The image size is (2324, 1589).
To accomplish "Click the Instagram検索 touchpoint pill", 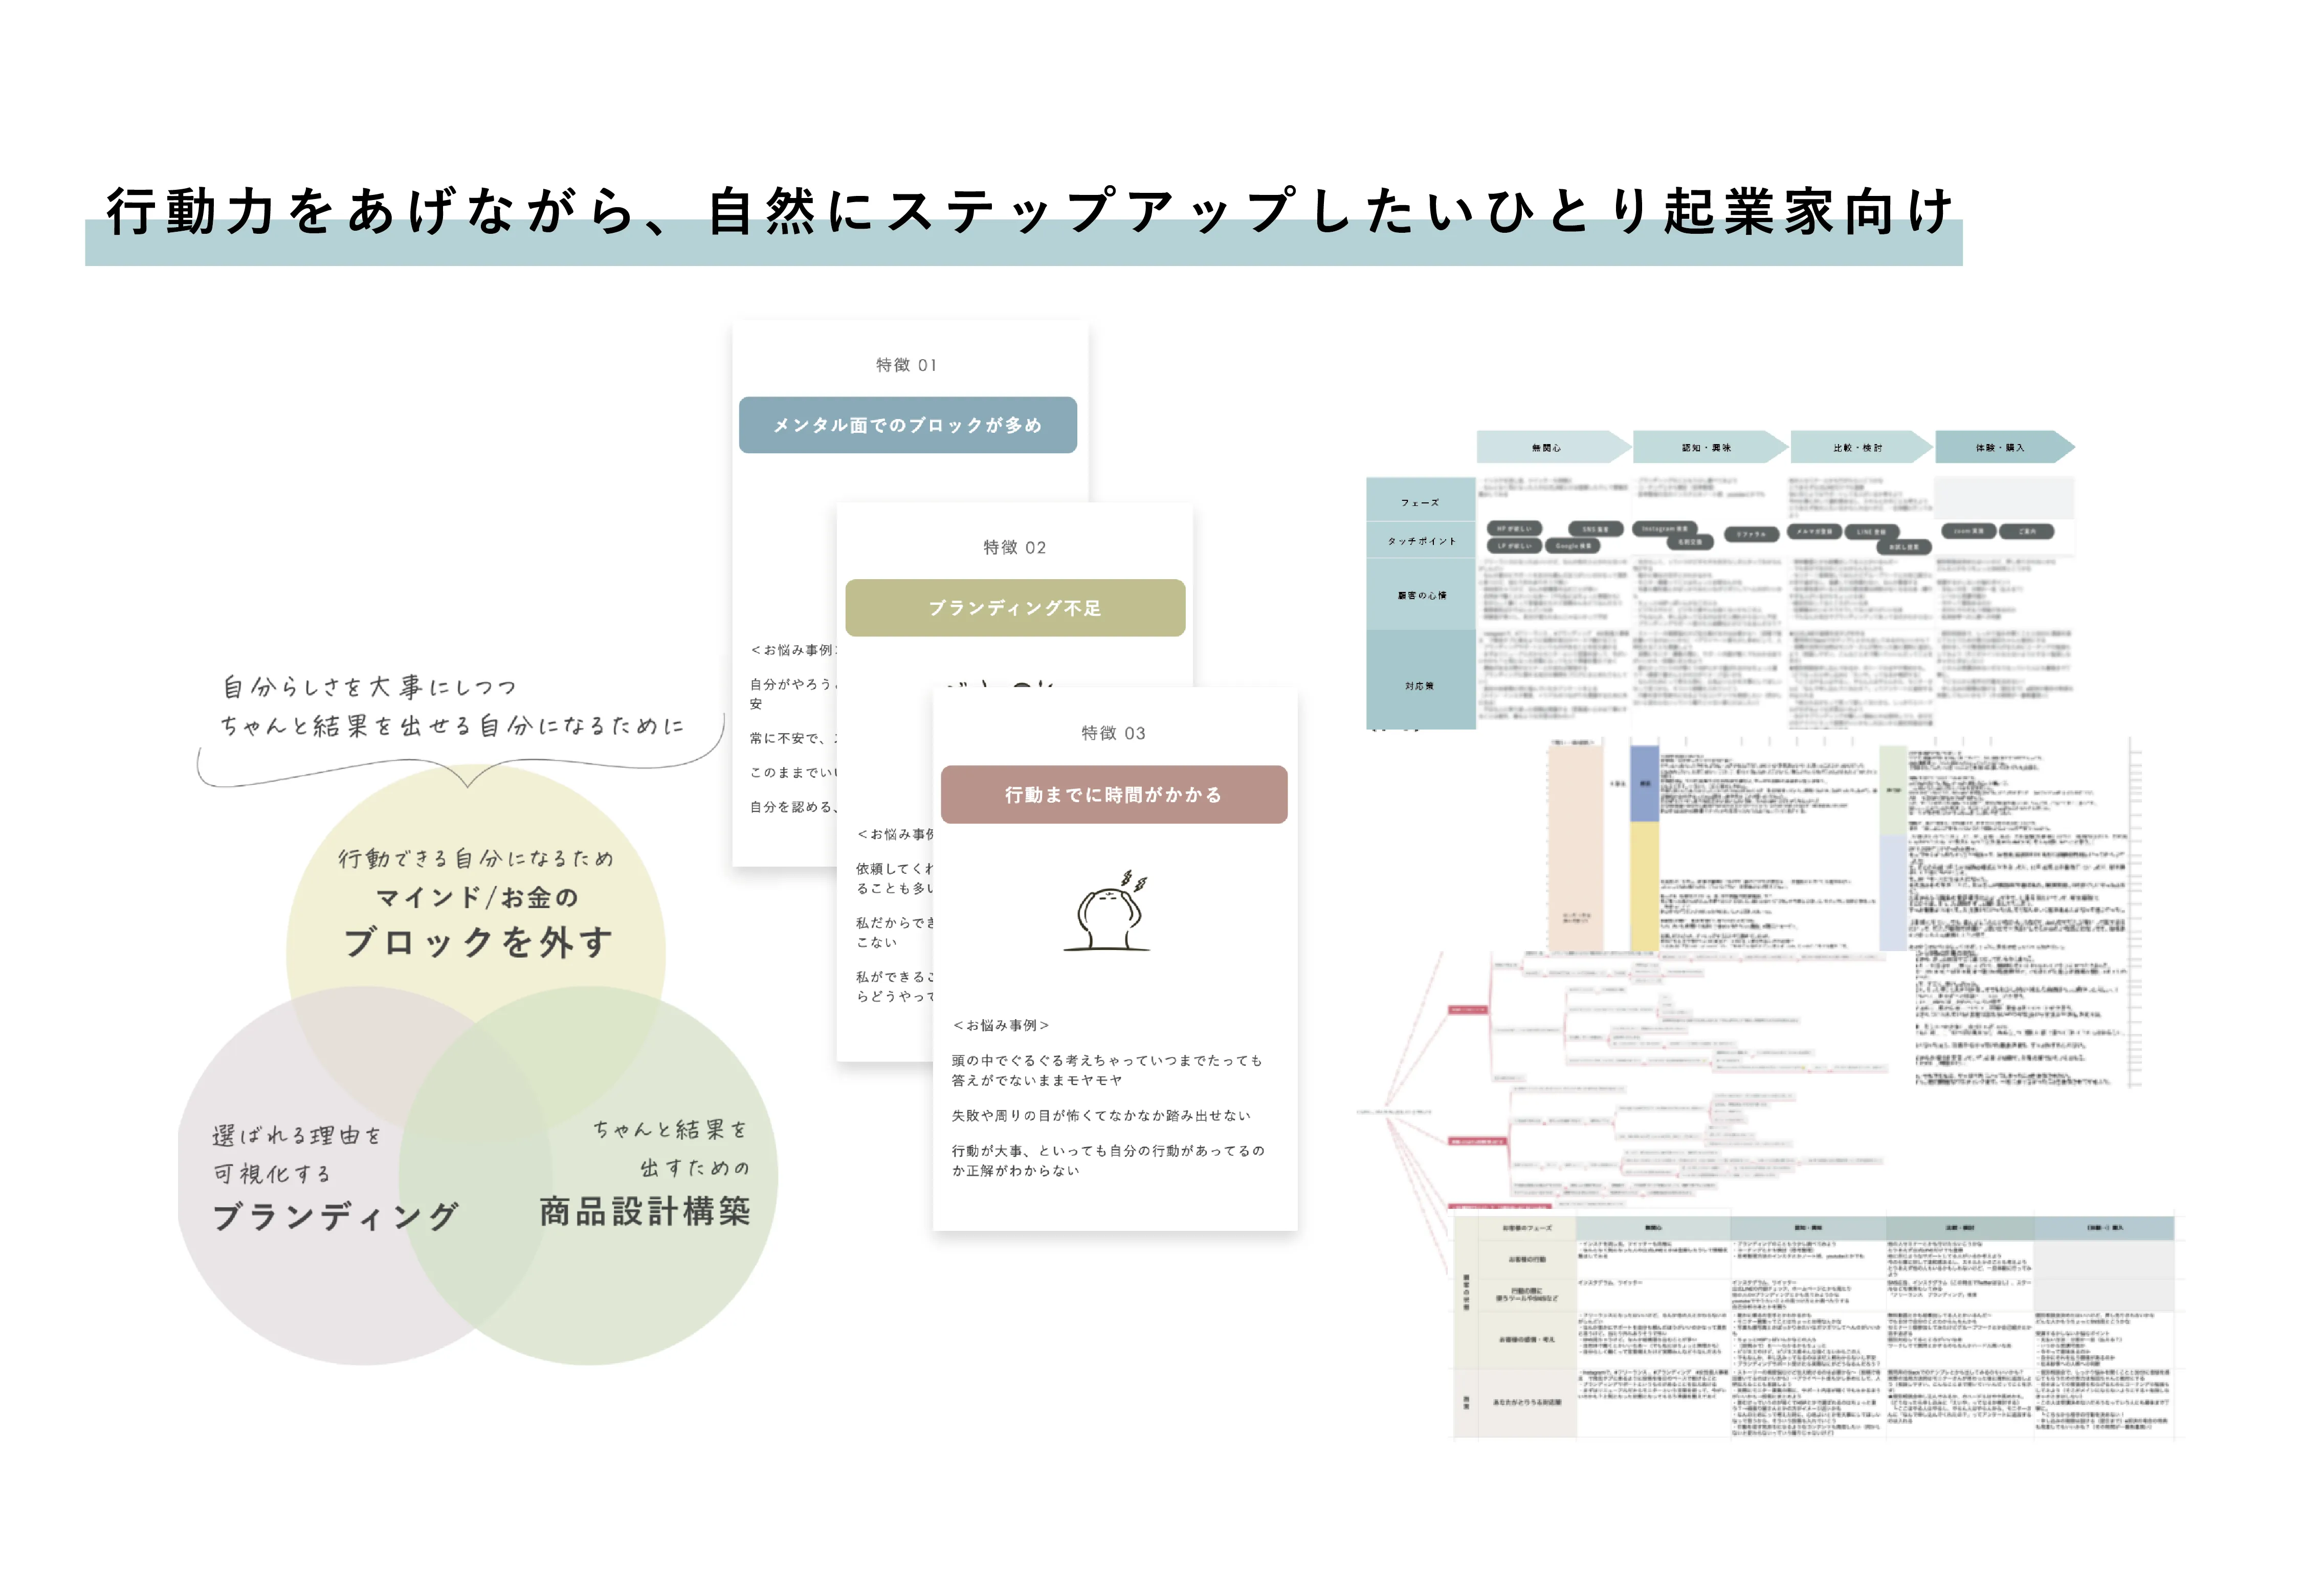I will pyautogui.click(x=1665, y=528).
